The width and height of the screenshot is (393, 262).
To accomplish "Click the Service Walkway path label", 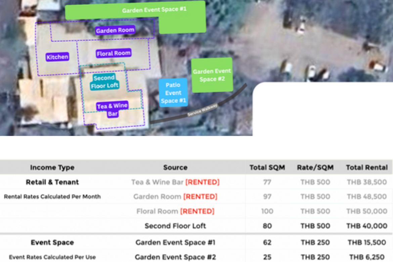I will [203, 111].
